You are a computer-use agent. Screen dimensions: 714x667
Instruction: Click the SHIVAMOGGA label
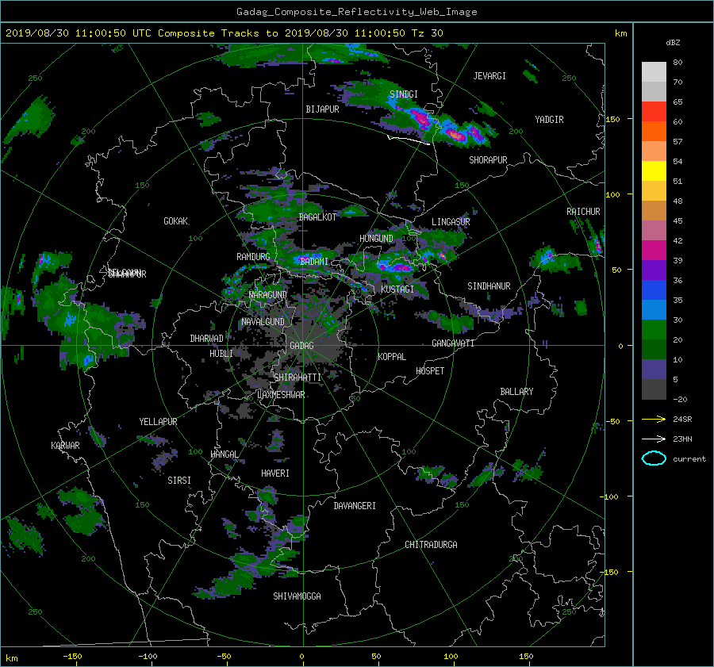click(297, 596)
